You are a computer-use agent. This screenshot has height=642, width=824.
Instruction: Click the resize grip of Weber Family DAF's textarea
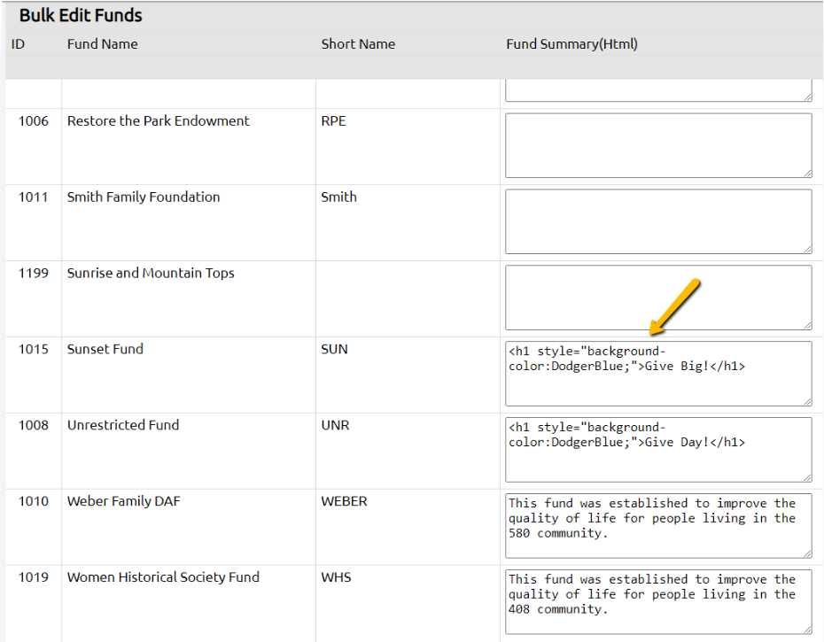[x=807, y=552]
